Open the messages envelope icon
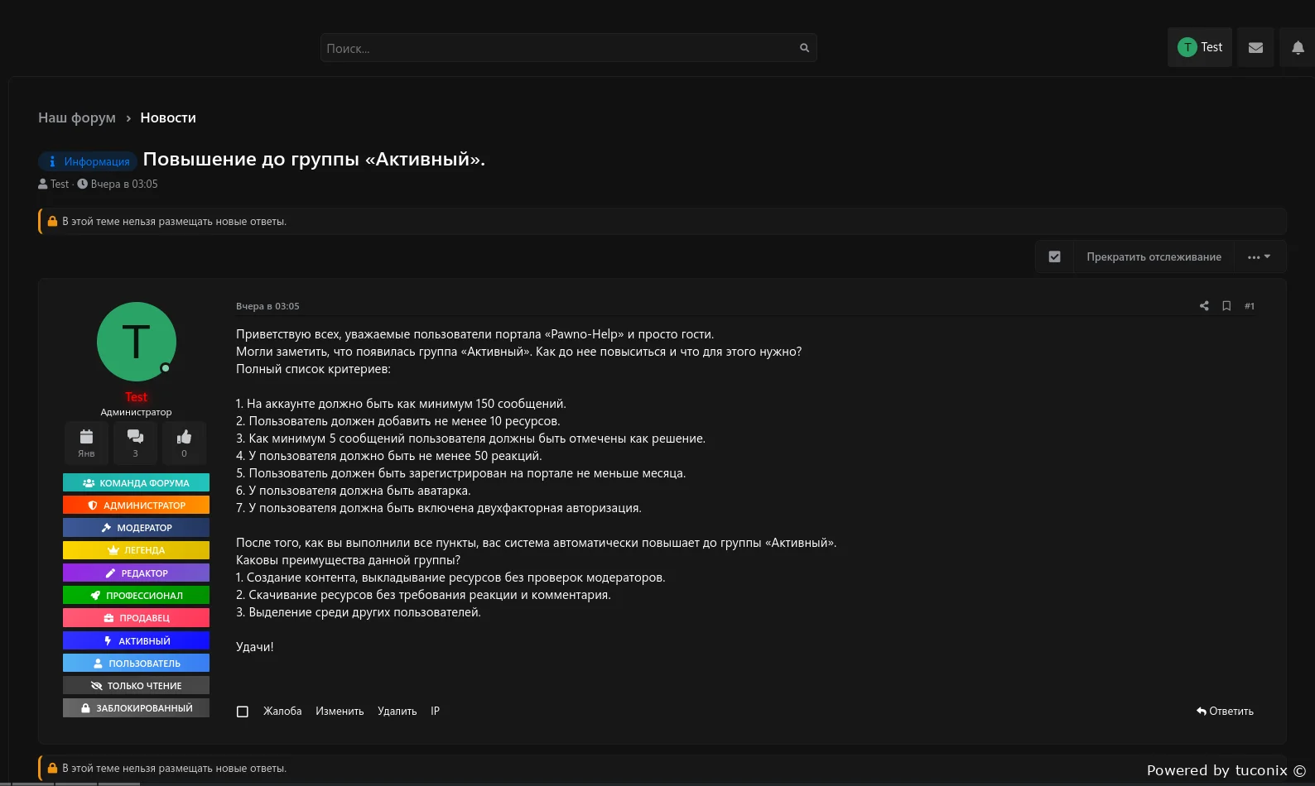This screenshot has width=1315, height=786. tap(1255, 48)
